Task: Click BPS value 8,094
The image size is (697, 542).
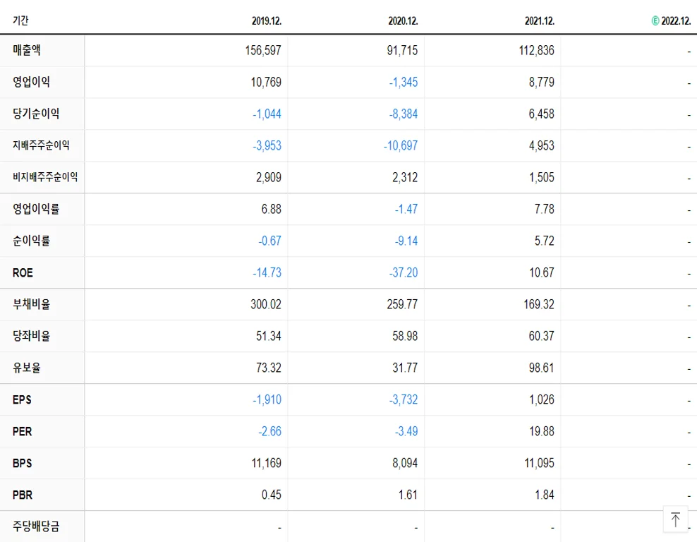Action: pos(405,463)
